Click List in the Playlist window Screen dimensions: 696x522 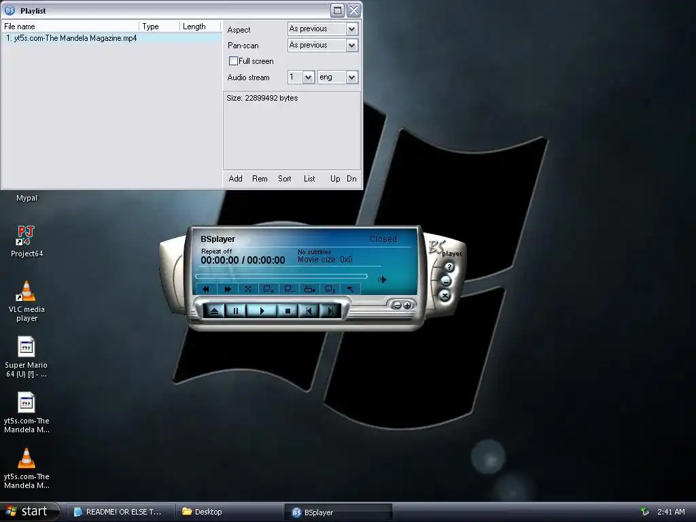pyautogui.click(x=309, y=179)
